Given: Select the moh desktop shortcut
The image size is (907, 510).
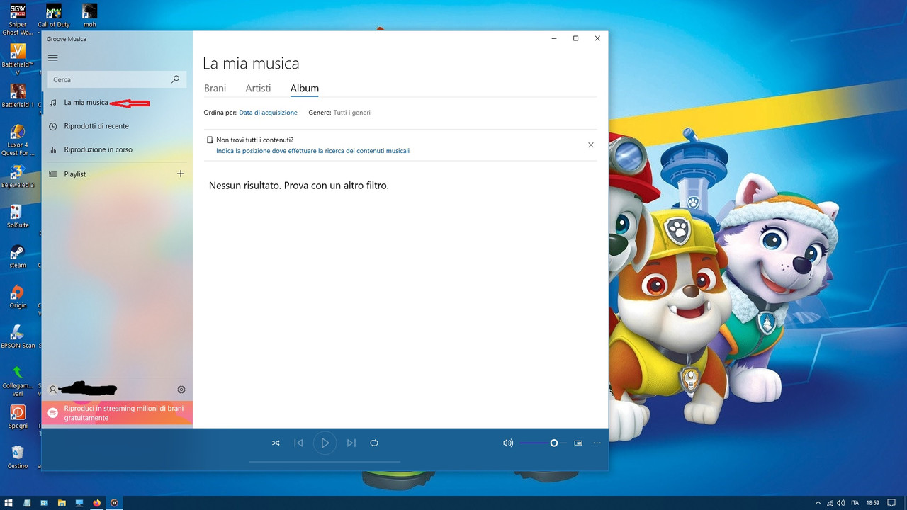Looking at the screenshot, I should coord(89,16).
